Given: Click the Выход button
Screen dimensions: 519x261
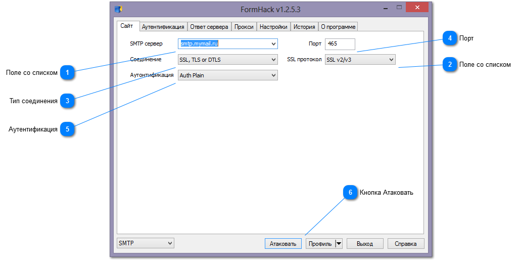Looking at the screenshot, I should pyautogui.click(x=365, y=243).
